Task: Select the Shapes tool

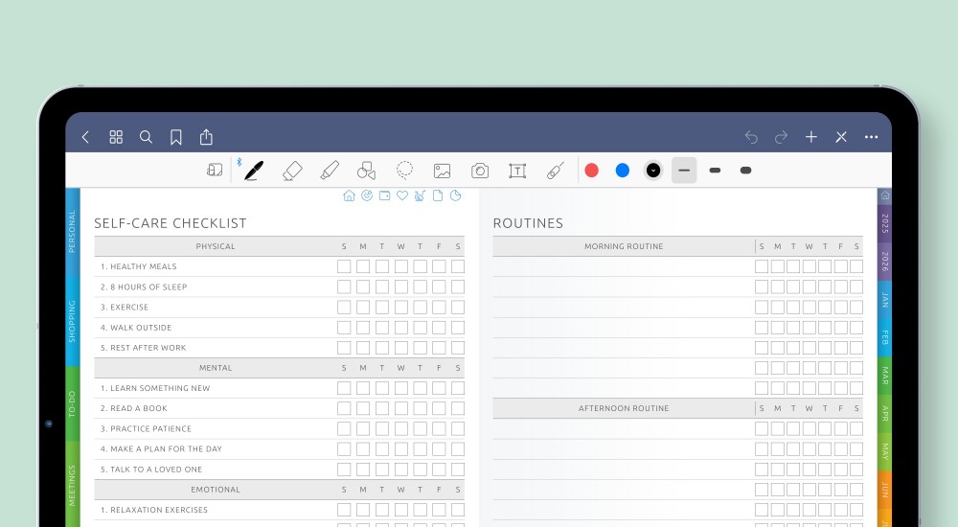Action: coord(367,171)
